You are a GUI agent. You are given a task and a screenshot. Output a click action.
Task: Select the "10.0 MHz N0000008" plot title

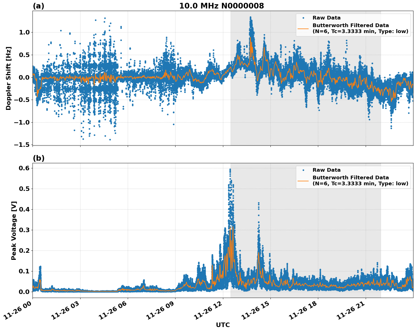coord(221,6)
